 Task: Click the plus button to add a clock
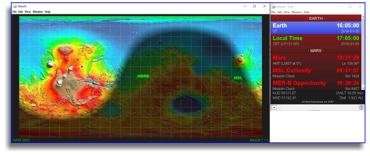tap(274, 107)
